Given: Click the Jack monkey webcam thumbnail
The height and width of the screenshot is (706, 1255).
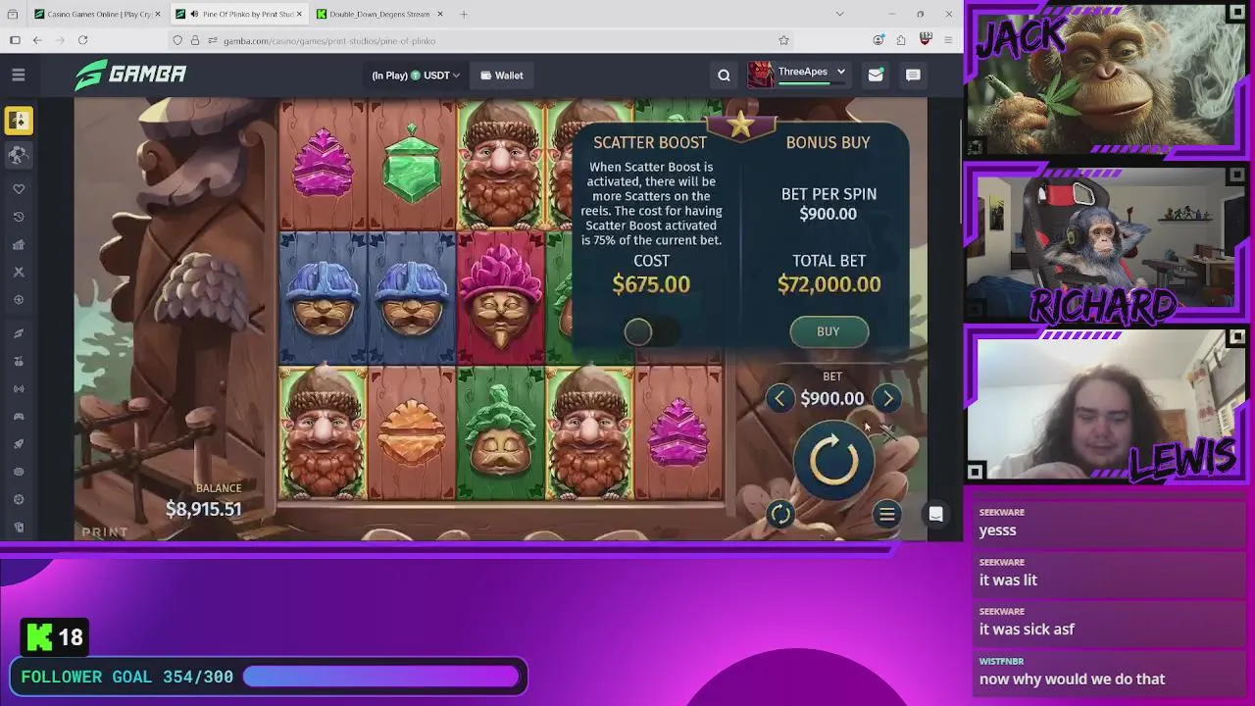Looking at the screenshot, I should point(1106,80).
